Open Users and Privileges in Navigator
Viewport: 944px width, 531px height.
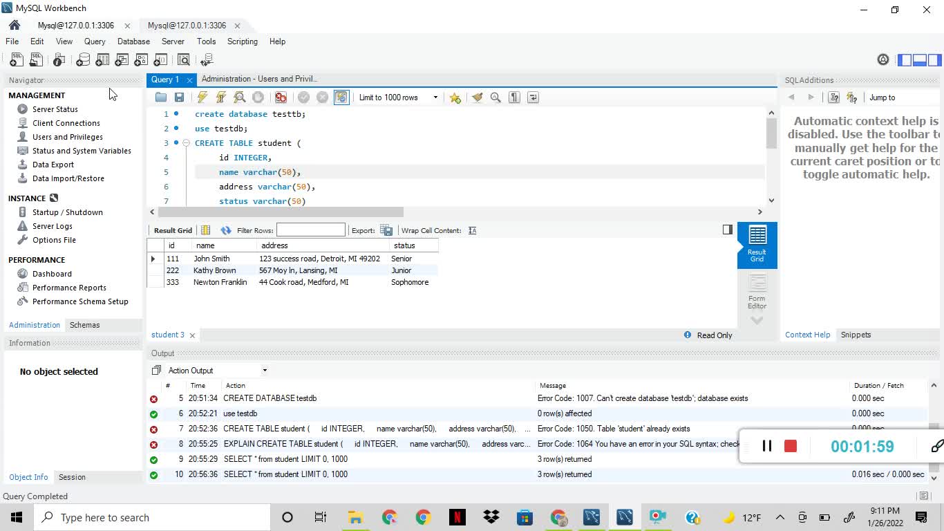(67, 137)
